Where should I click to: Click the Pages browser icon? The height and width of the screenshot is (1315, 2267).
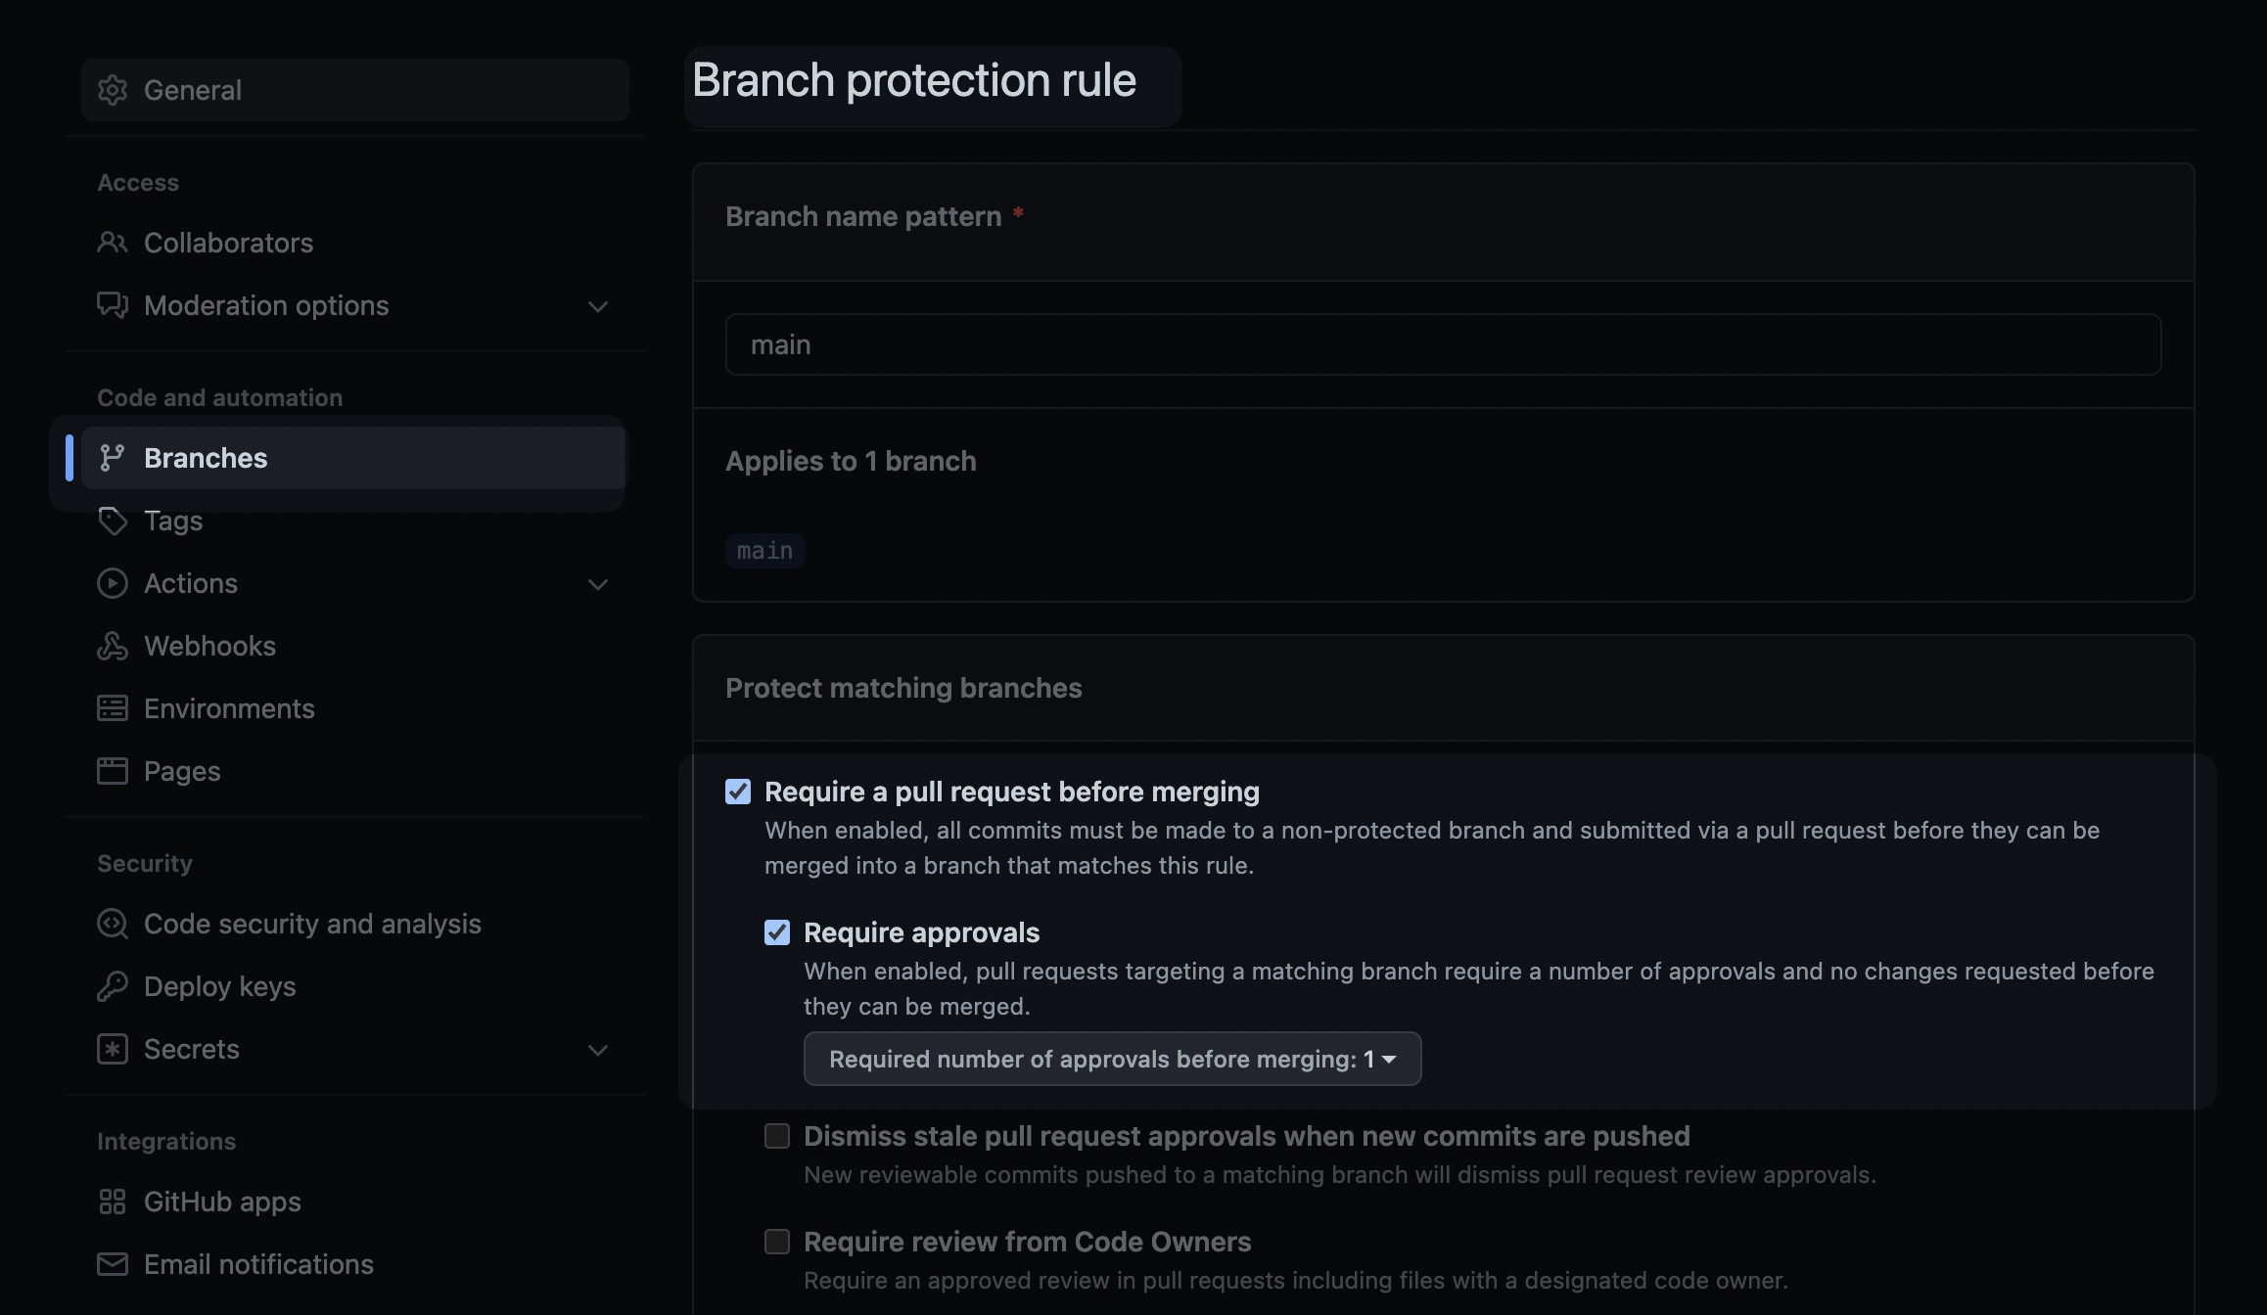[x=113, y=771]
